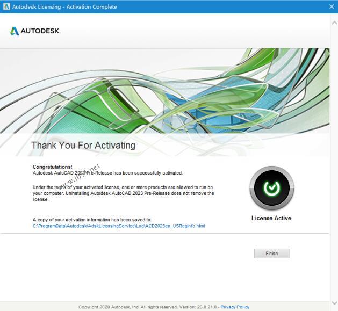
Task: Click the paragraph about activated license terms
Action: (x=123, y=193)
